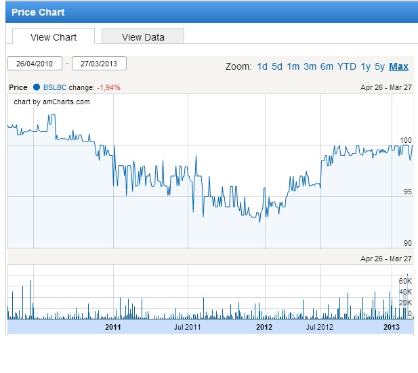Set zoom to 1m
Image resolution: width=418 pixels, height=373 pixels.
293,66
